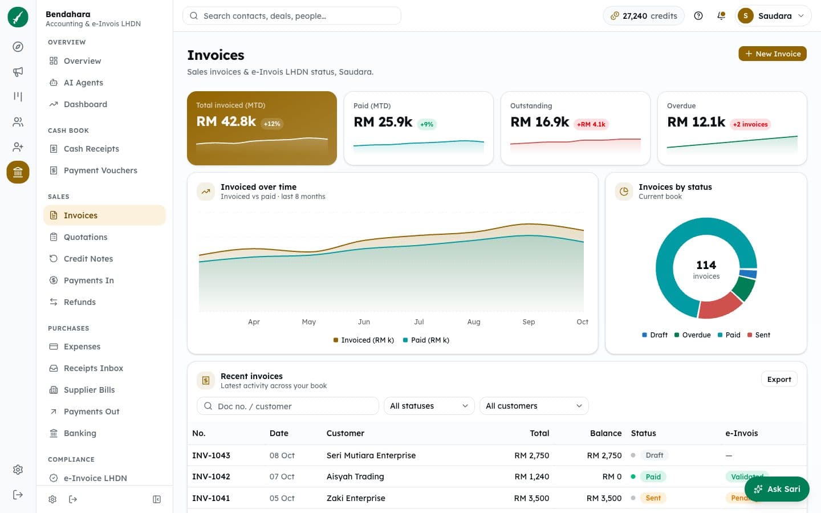Create a New Invoice
821x513 pixels.
(773, 54)
